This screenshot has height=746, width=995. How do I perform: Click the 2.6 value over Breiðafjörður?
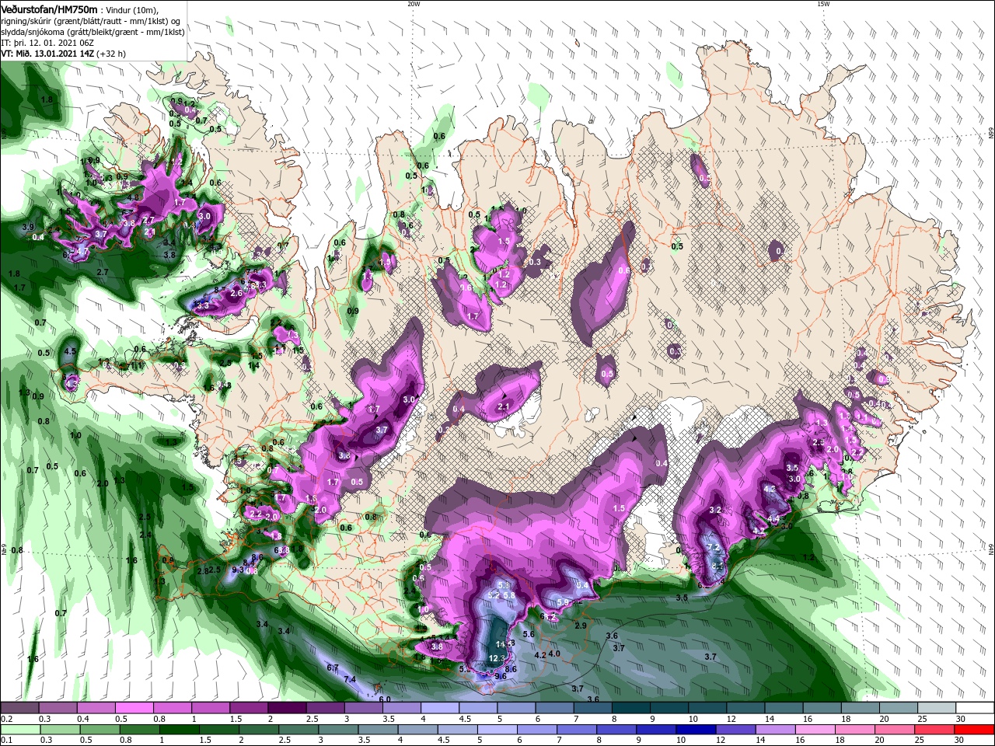237,293
